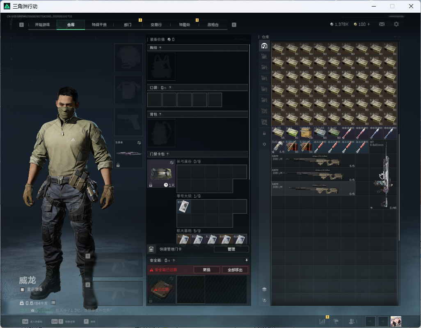Select the chest rig slot
Image resolution: width=421 pixels, height=328 pixels.
(161, 66)
